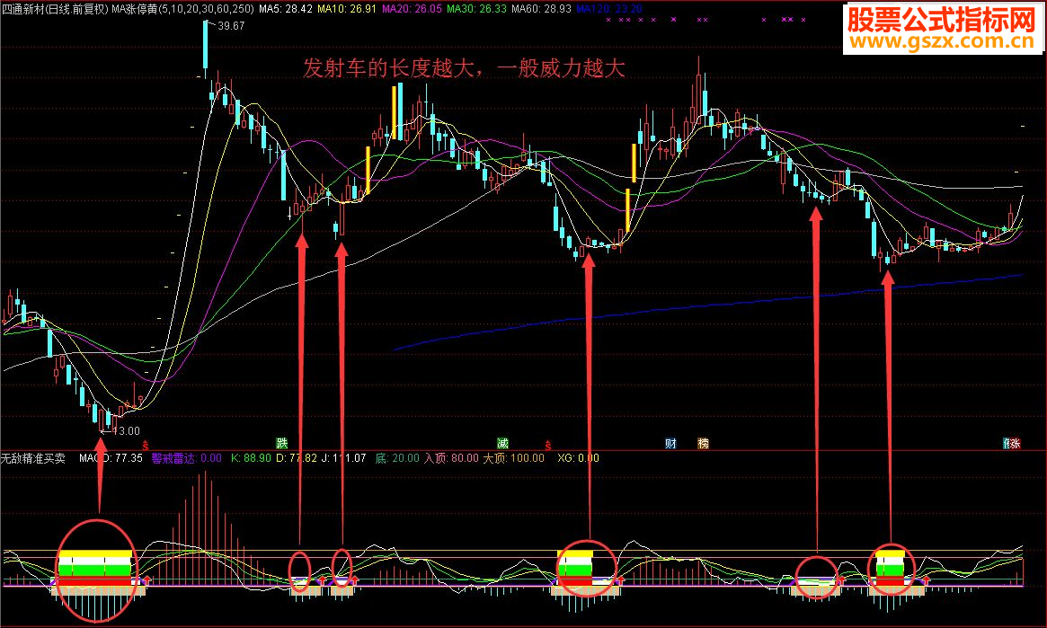Click the green 减 event marker
The height and width of the screenshot is (628, 1047).
point(502,443)
